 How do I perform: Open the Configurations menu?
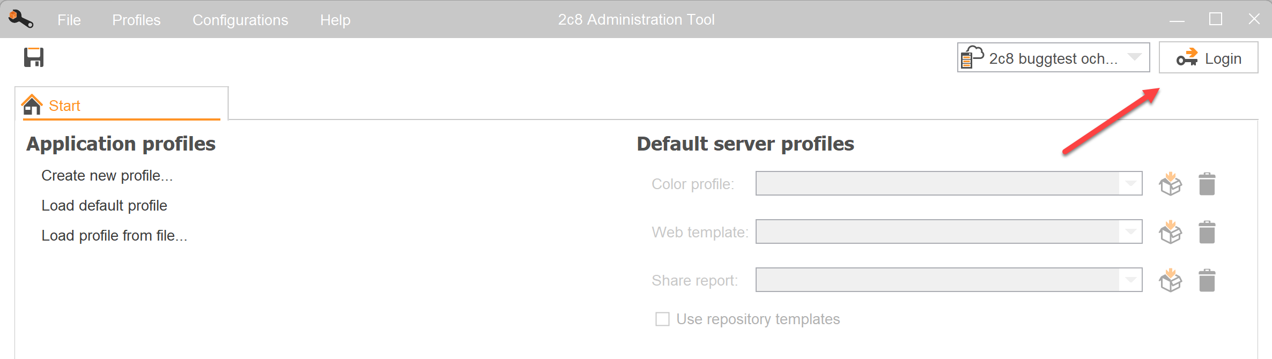(240, 20)
